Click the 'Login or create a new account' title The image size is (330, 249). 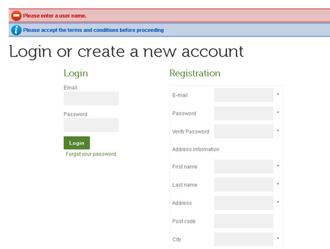[127, 52]
